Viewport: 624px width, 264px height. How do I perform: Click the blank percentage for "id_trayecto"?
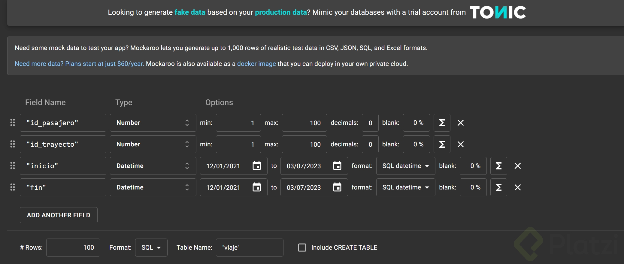[x=417, y=144]
